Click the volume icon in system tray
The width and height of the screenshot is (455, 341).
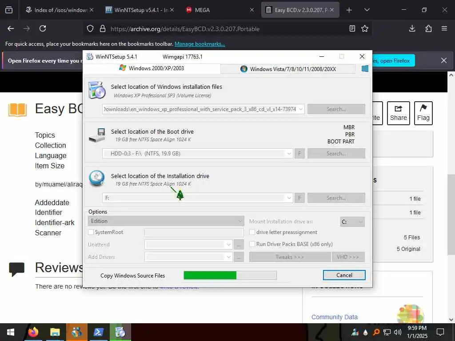(398, 332)
